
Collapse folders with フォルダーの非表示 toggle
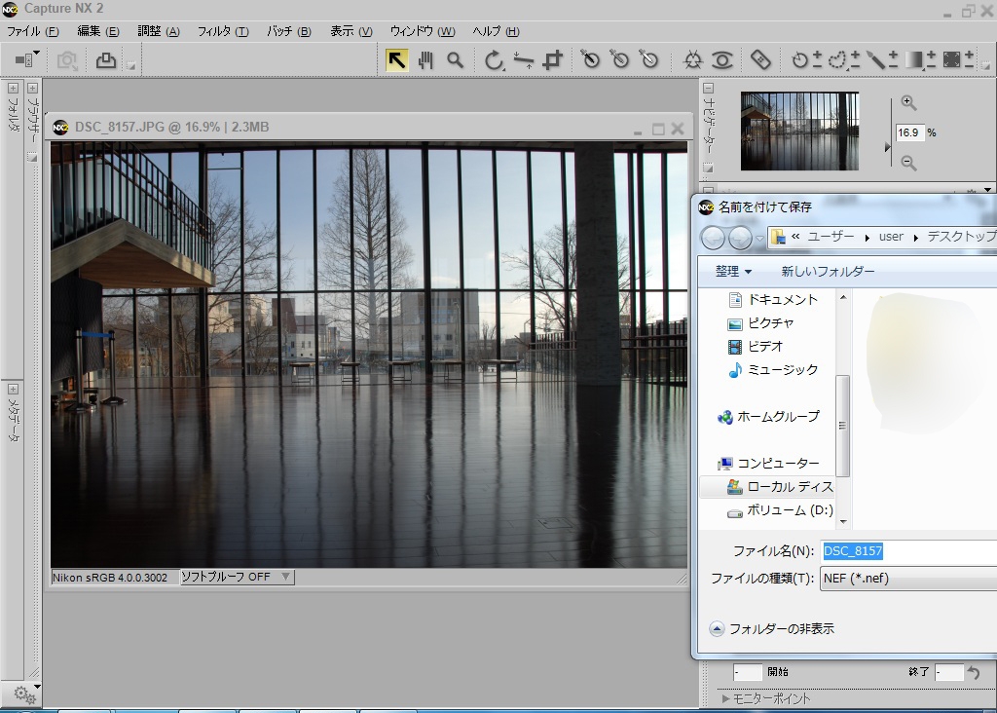(x=717, y=629)
